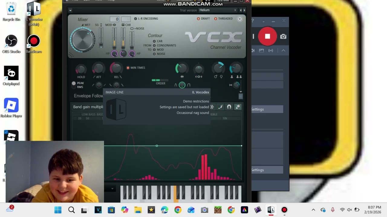Click envelope node on green line
Viewport: 387px width, 217px height.
point(157,146)
